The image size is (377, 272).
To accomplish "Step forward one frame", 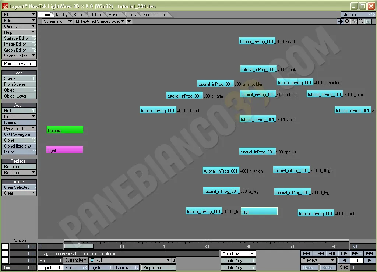I will (x=344, y=253).
